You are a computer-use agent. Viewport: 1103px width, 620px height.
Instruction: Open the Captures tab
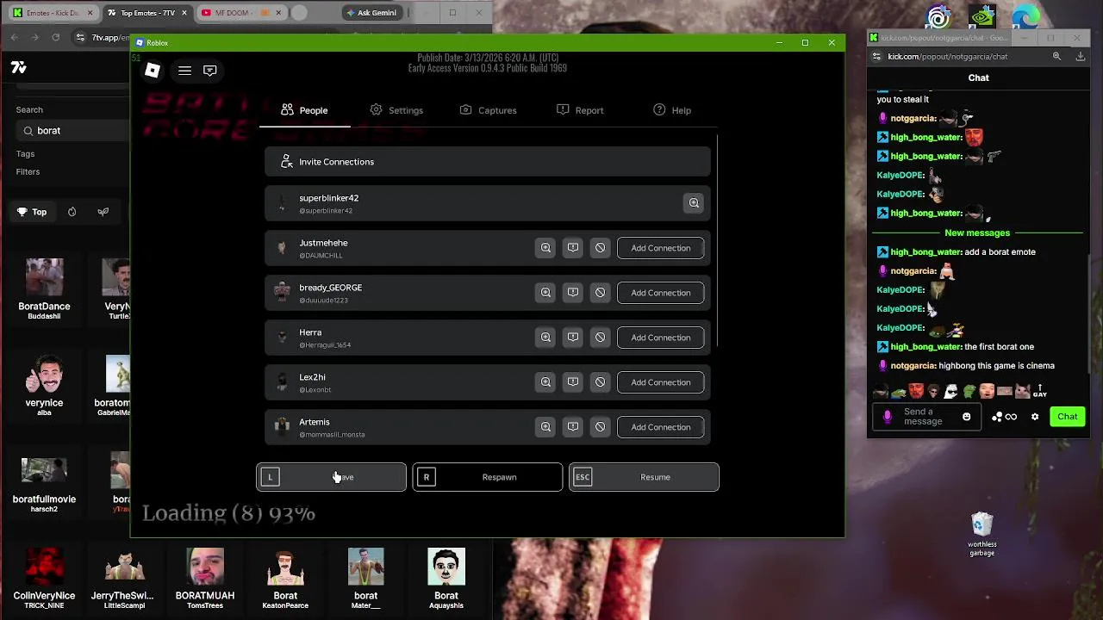pos(488,110)
